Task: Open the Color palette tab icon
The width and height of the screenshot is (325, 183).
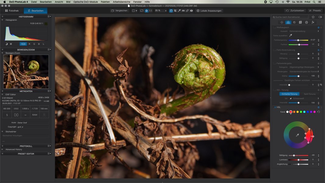Action: pyautogui.click(x=288, y=22)
